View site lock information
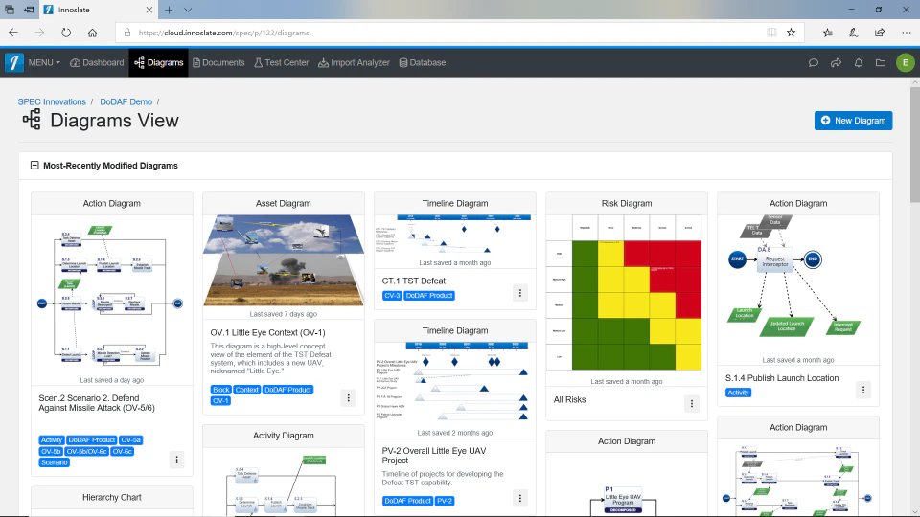 click(x=126, y=33)
